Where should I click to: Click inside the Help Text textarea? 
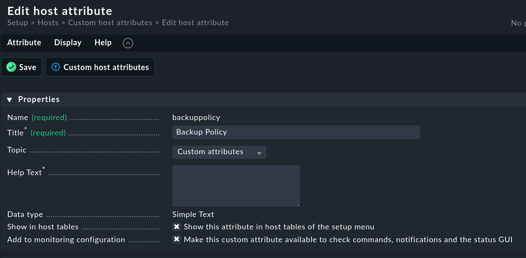coord(236,186)
